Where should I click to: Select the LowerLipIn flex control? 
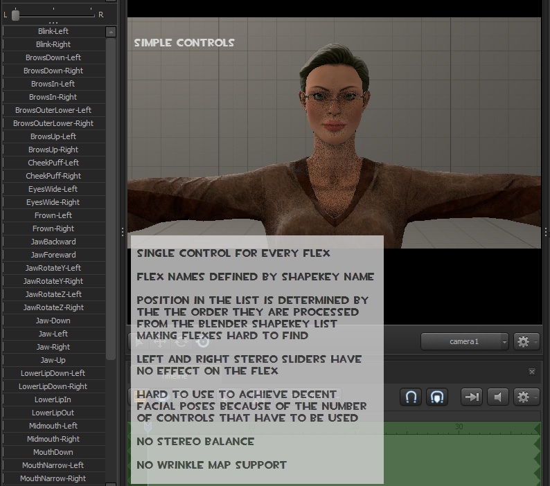click(x=53, y=399)
